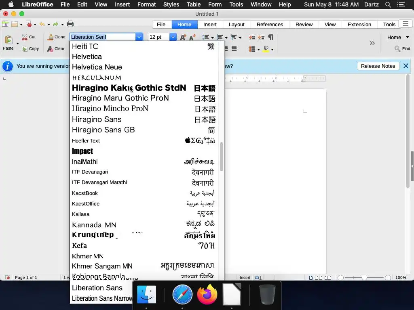Click the Export as PDF icon
Screen dimensions: 414x310
pos(29,24)
